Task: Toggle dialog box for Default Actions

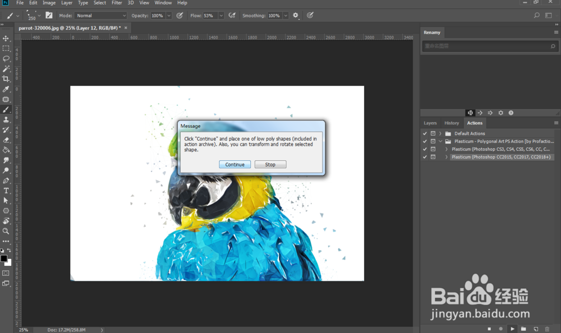Action: 433,133
